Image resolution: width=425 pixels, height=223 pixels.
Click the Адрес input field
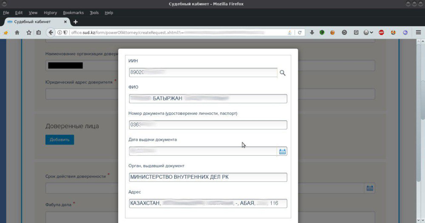point(208,203)
